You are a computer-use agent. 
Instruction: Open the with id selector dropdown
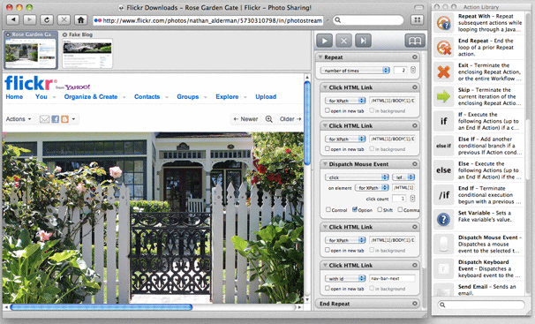coord(345,278)
